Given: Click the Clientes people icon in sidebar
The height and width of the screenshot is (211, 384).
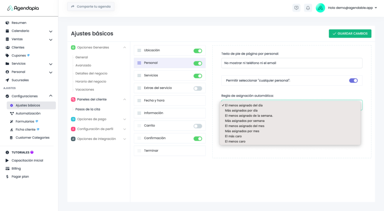Looking at the screenshot, I should point(7,48).
